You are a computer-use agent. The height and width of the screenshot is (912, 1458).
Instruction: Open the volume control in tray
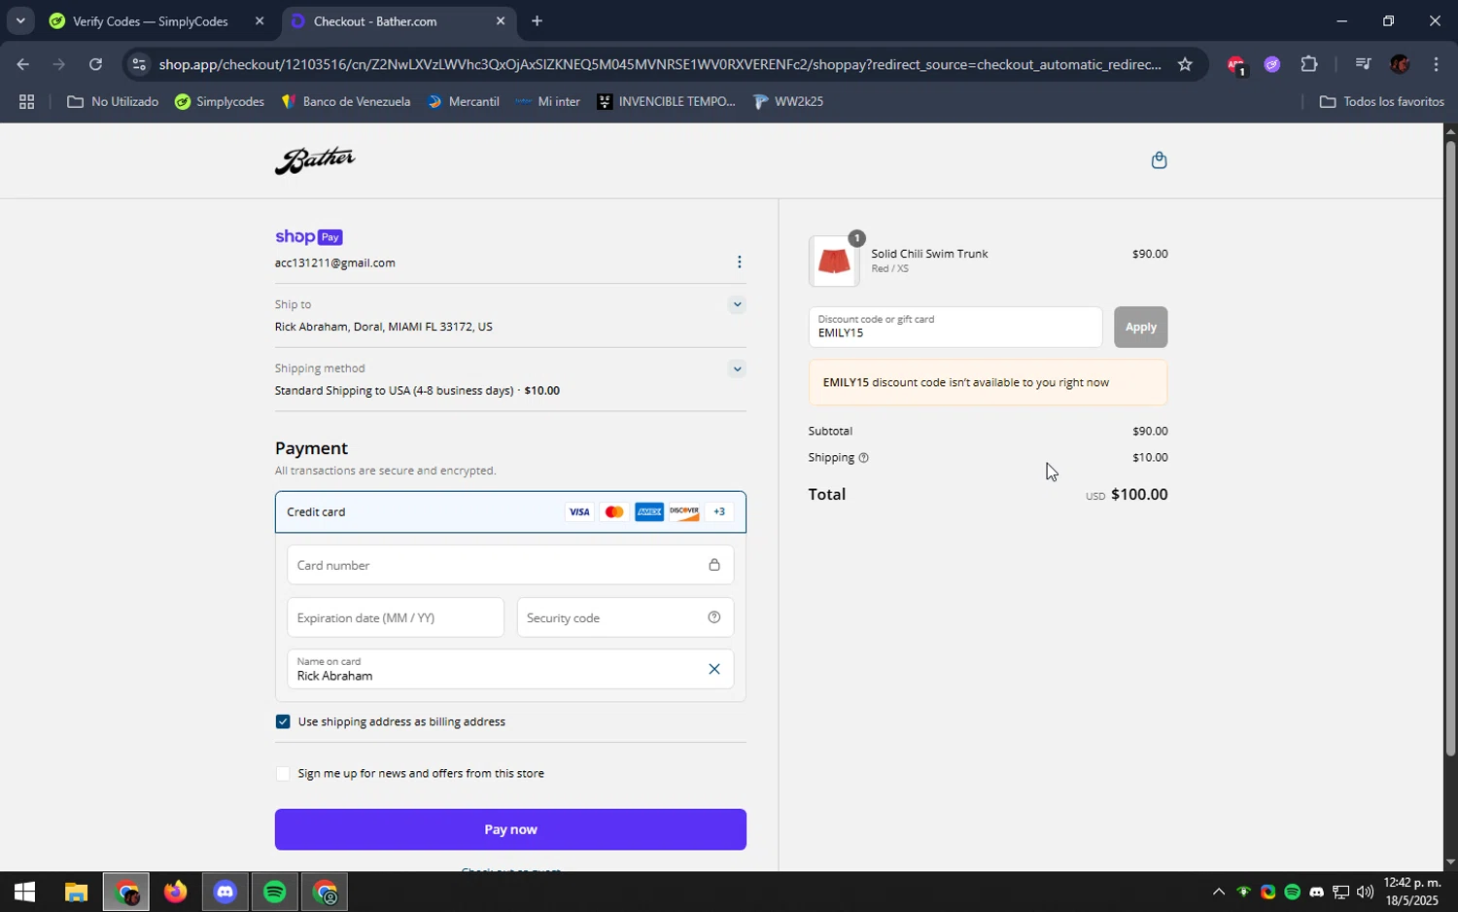coord(1365,892)
